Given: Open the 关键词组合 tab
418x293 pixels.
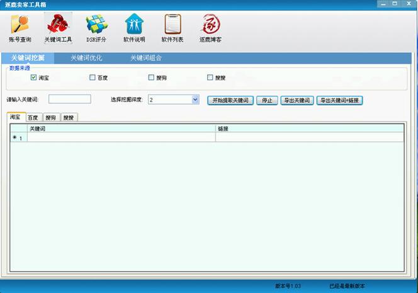Looking at the screenshot, I should point(146,58).
